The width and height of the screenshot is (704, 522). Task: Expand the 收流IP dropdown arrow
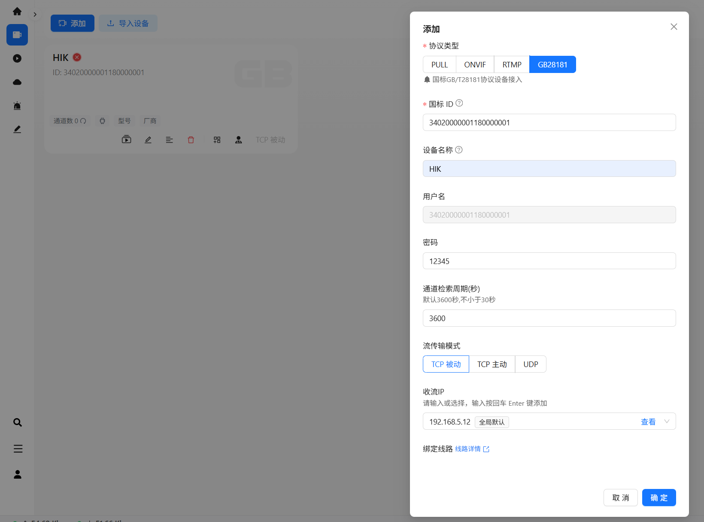(667, 422)
